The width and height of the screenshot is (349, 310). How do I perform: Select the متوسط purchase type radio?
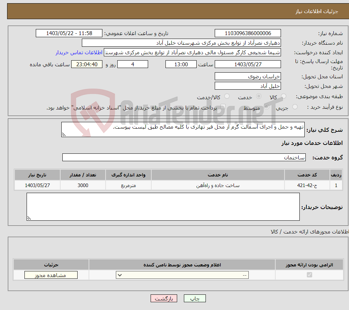point(266,107)
